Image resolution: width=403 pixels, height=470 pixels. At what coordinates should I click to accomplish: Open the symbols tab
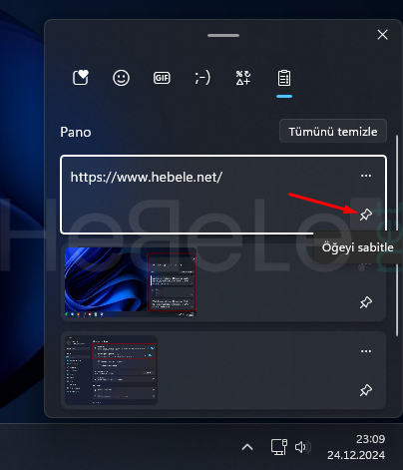[243, 78]
